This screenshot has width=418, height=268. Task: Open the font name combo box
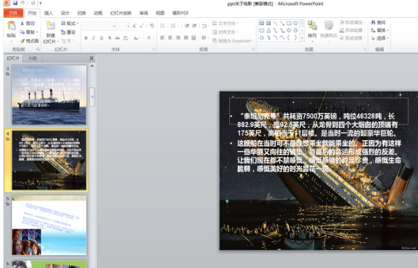[99, 26]
